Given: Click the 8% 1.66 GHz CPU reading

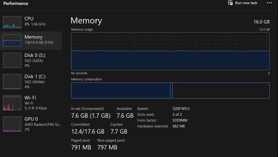Looking at the screenshot, I should (35, 24).
